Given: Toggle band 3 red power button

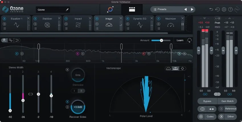Looking at the screenshot, I should coord(144,54).
